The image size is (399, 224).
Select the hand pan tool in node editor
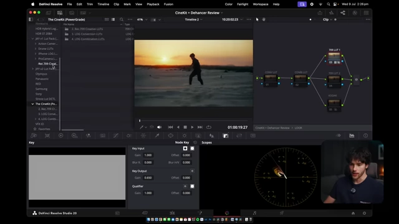264,19
